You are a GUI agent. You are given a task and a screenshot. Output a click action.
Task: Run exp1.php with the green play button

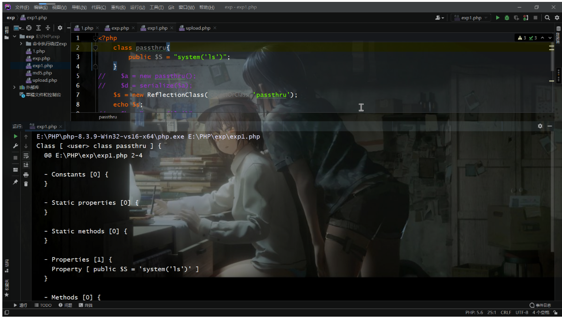click(498, 17)
